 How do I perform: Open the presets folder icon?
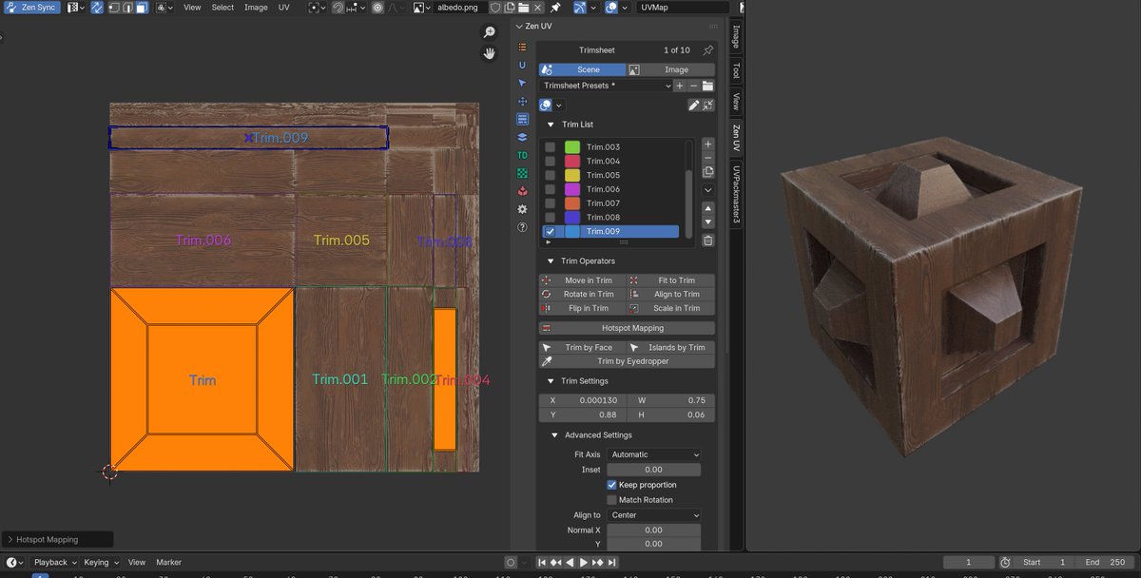pos(707,86)
